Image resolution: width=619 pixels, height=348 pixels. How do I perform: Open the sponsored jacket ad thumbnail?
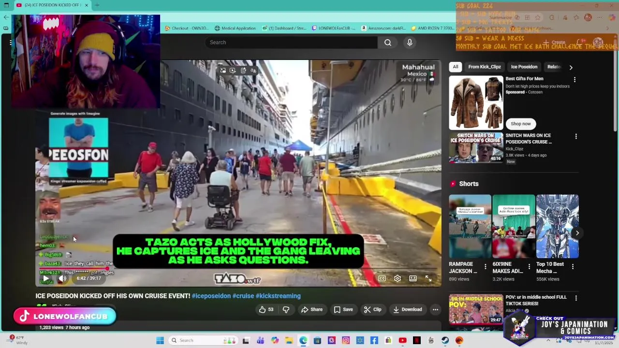476,102
